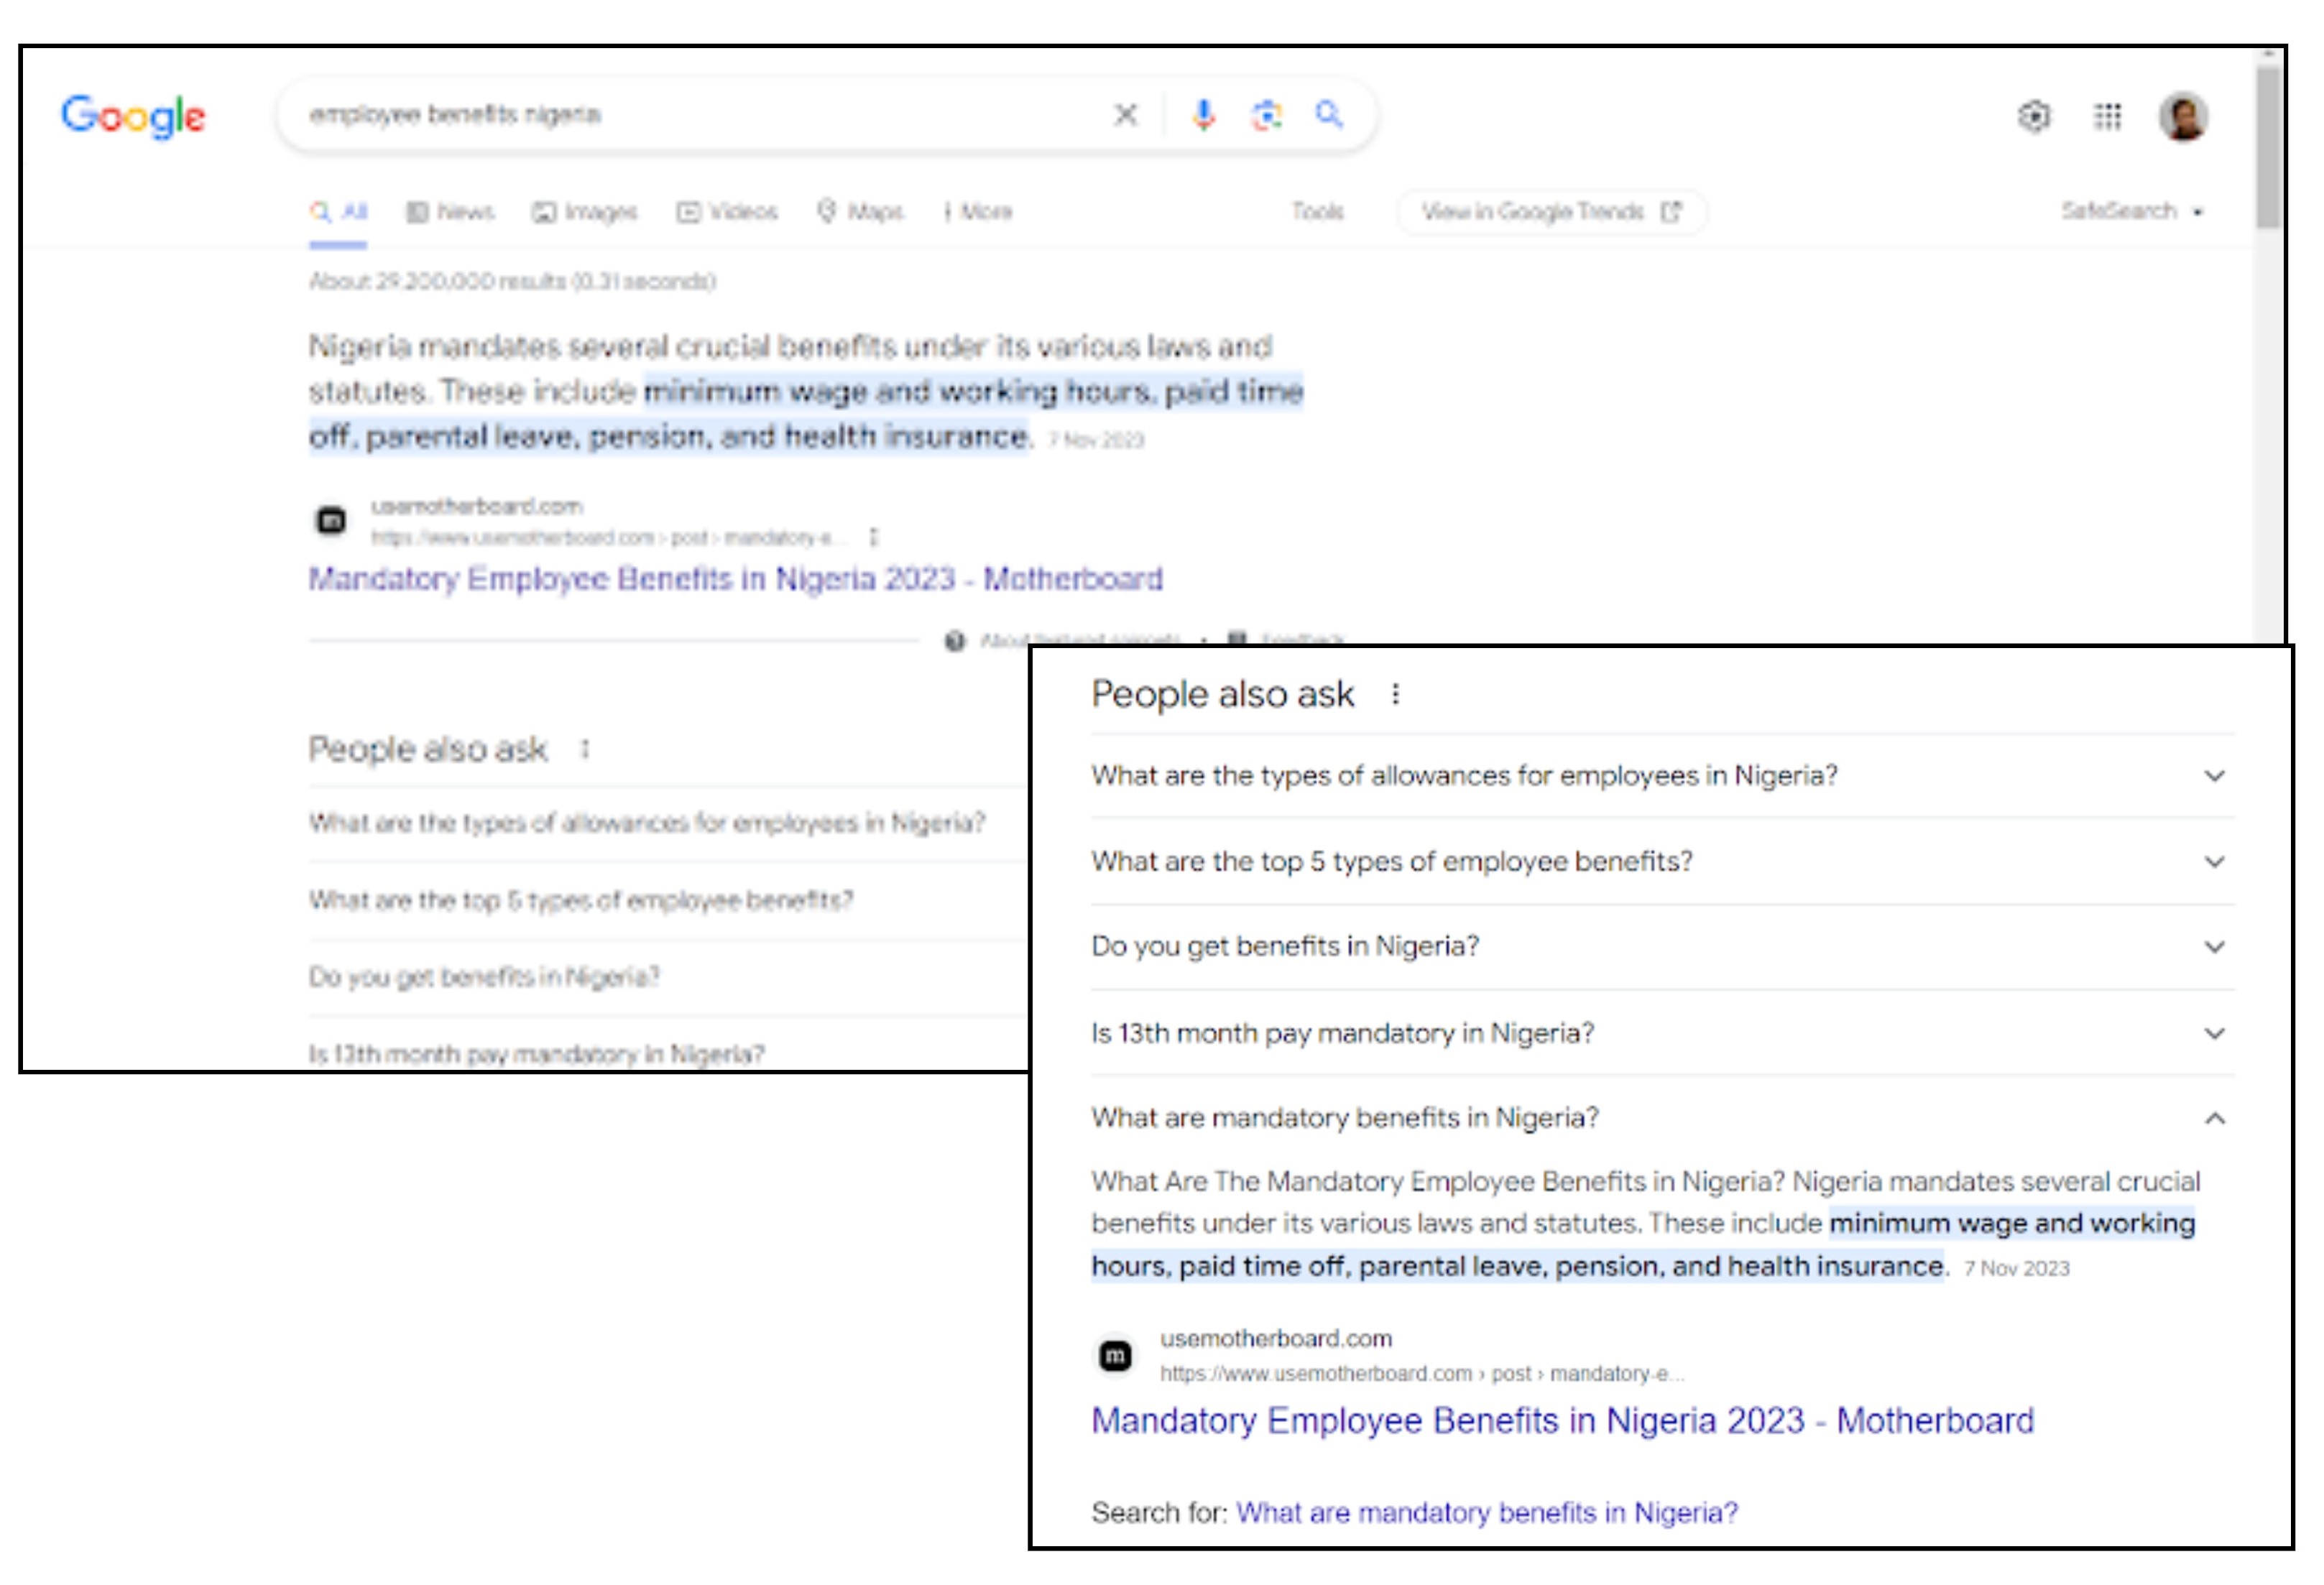Open three-dot menu beside enlarged People also ask
The image size is (2324, 1585).
click(x=1395, y=694)
